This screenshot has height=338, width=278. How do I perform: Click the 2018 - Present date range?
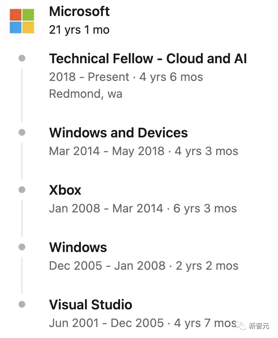tap(89, 77)
